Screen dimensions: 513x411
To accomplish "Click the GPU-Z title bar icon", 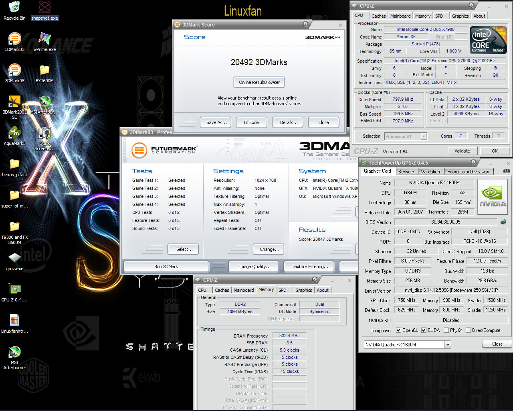I will coord(364,163).
